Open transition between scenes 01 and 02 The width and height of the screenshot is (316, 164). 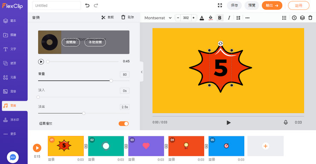pyautogui.click(x=86, y=146)
